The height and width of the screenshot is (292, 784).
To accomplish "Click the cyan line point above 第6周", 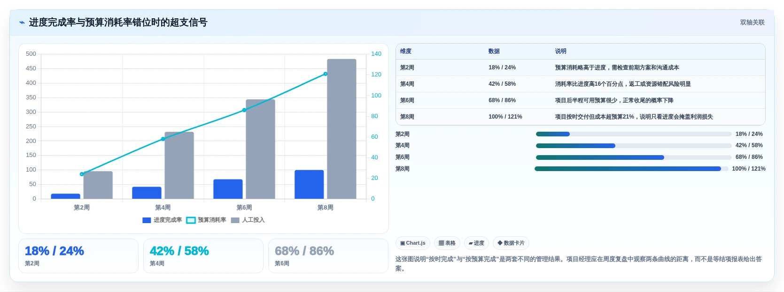I will [x=244, y=110].
